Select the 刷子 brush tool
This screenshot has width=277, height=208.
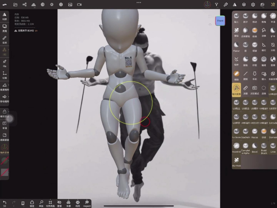[x=246, y=18]
